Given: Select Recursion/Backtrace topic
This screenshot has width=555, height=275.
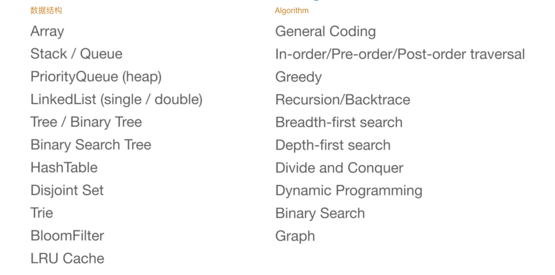Looking at the screenshot, I should (343, 100).
